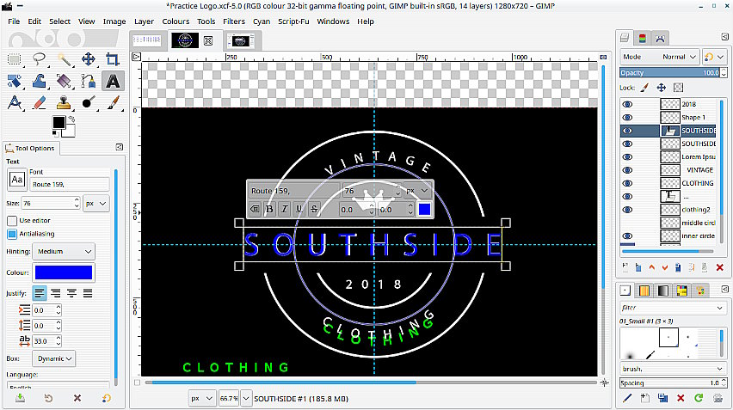Select the Free Select lasso tool
733x410 pixels.
(39, 59)
